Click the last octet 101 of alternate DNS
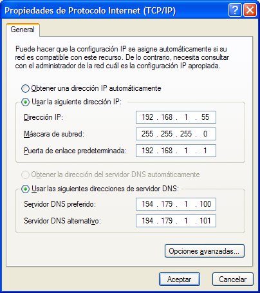This screenshot has width=260, height=293. 205,221
